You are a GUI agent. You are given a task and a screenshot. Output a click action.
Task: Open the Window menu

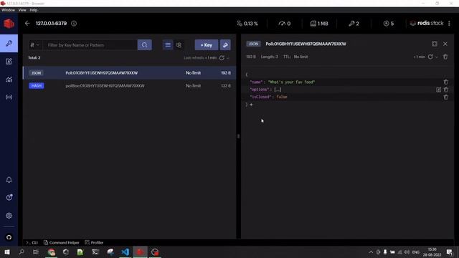[8, 10]
